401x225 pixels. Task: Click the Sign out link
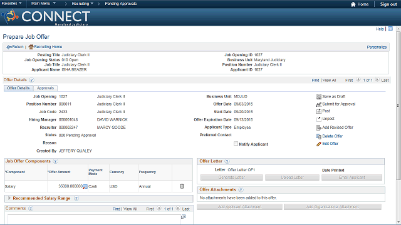(x=388, y=4)
